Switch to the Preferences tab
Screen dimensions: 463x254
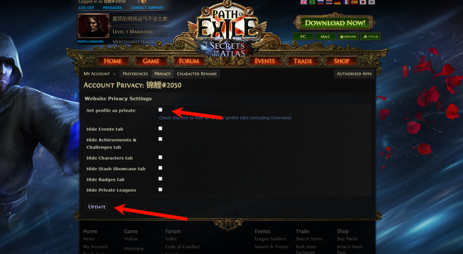click(135, 74)
